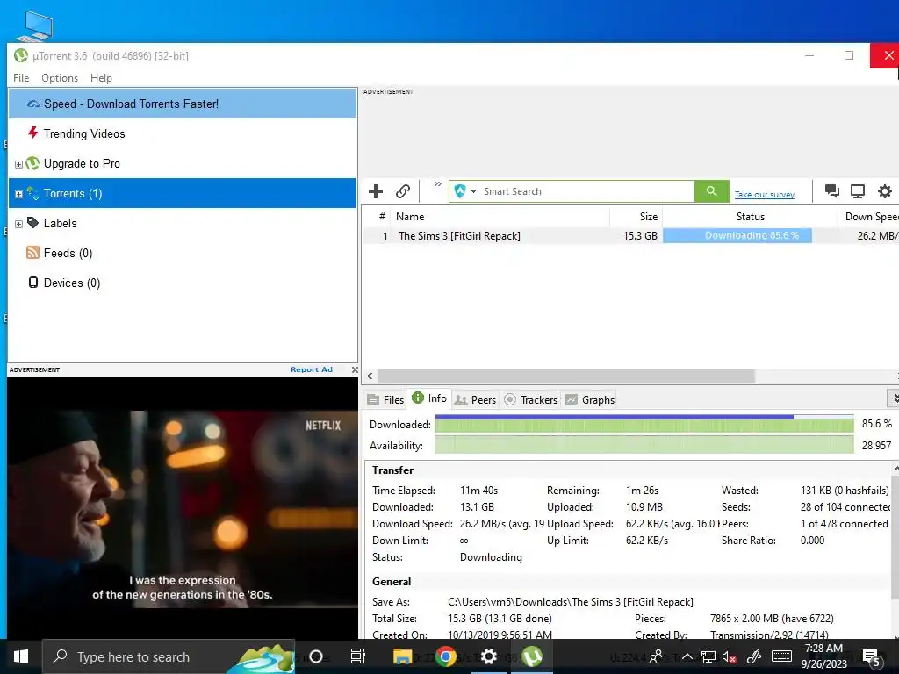Click the Netflix video advertisement
The image size is (899, 674).
[183, 508]
